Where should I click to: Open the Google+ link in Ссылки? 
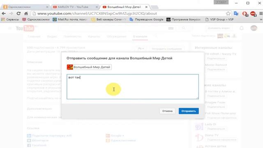click(x=115, y=135)
